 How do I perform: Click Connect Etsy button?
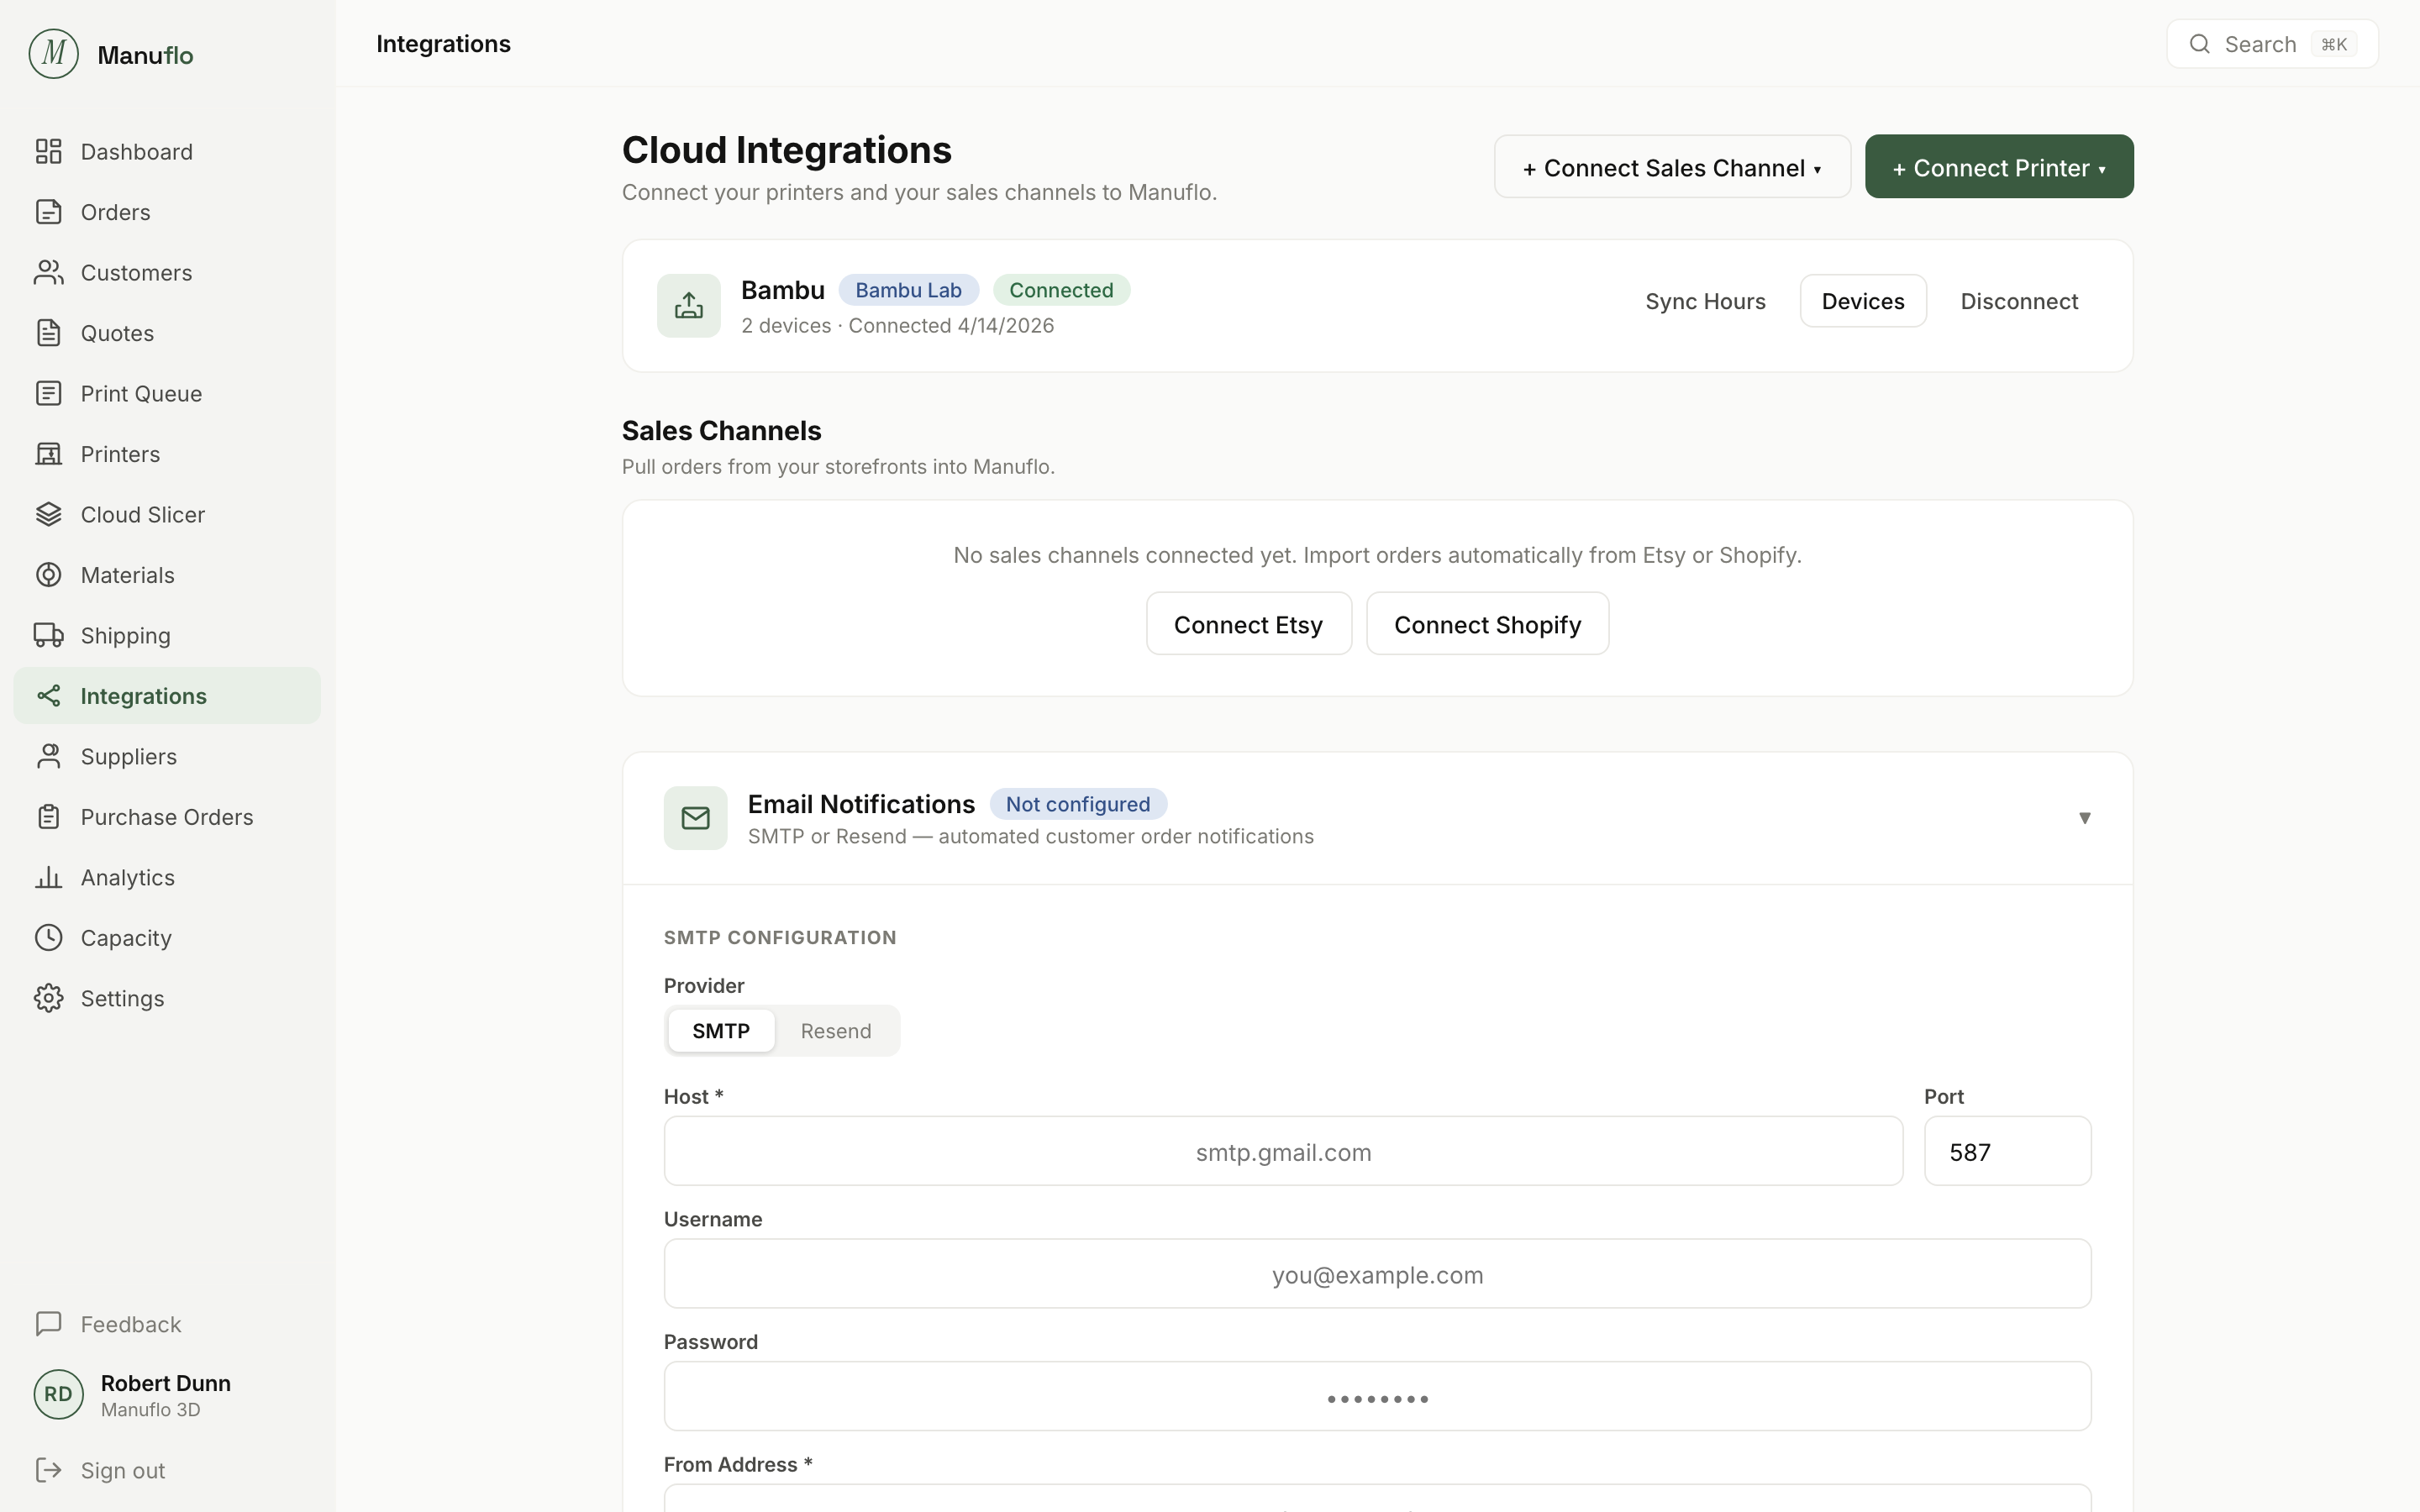(x=1248, y=624)
